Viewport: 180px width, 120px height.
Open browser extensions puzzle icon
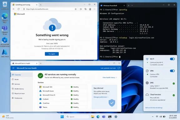click(81, 9)
